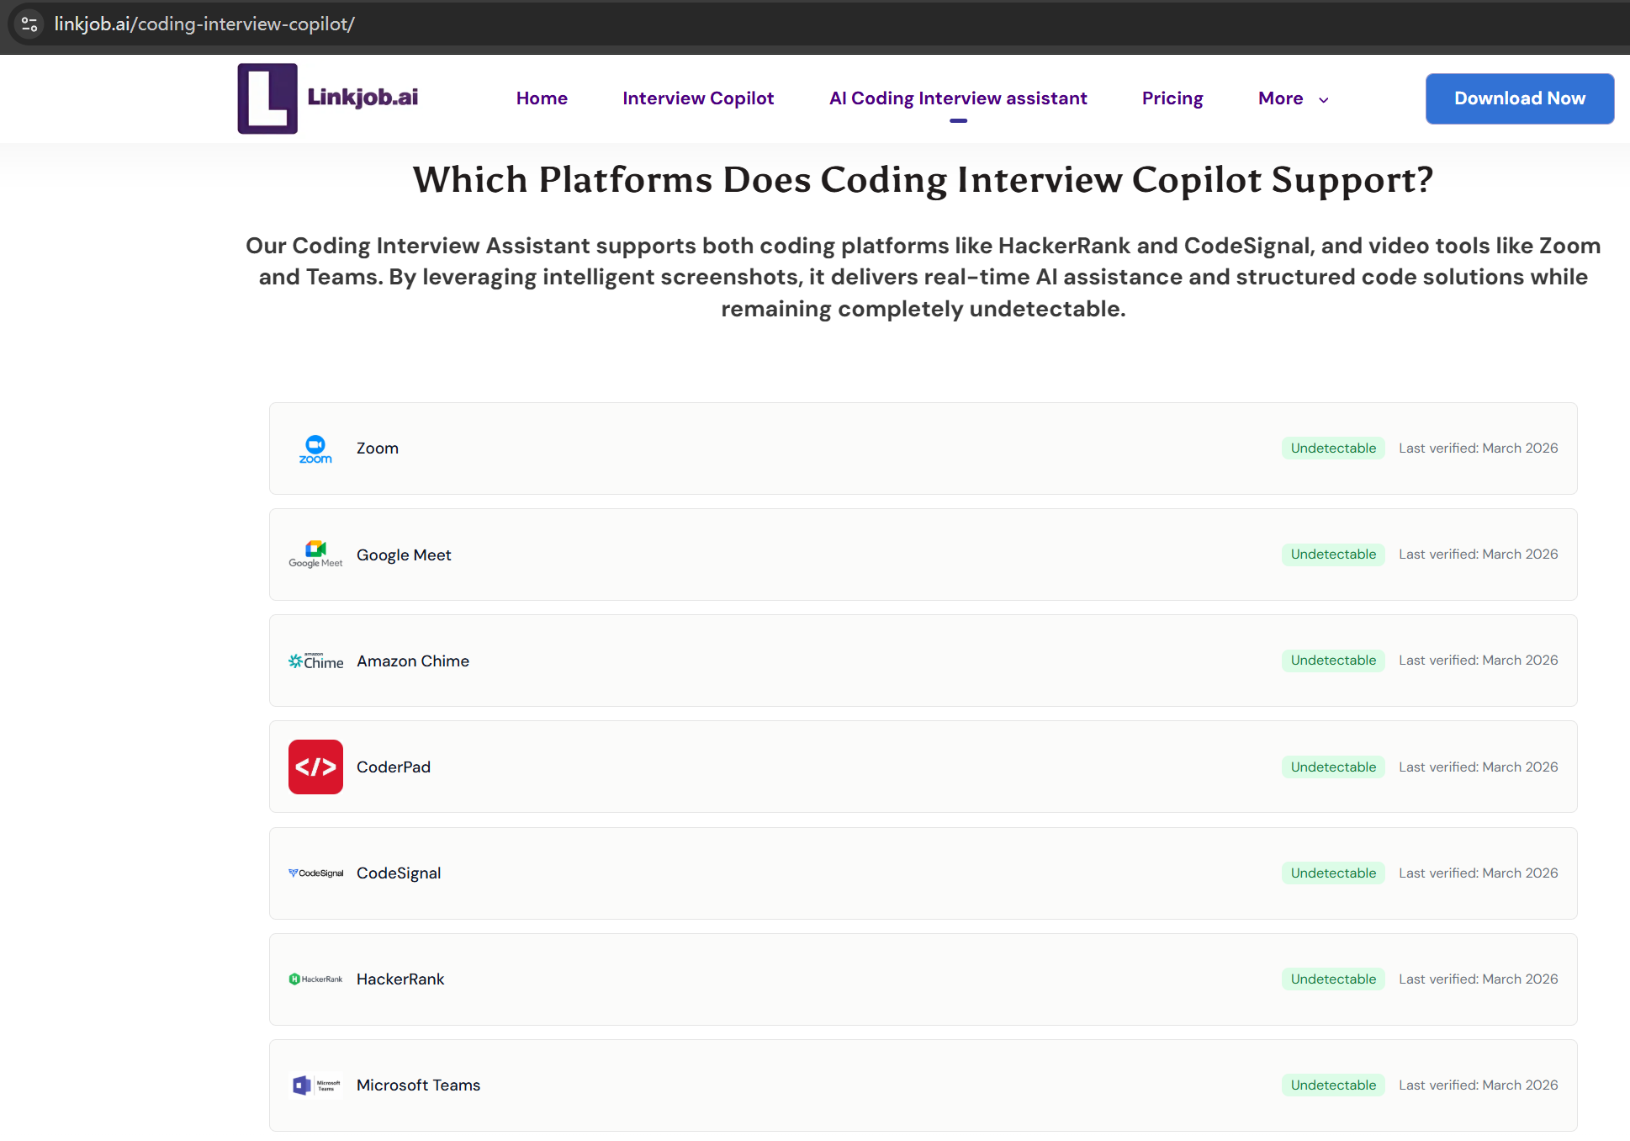Expand the More navigation dropdown
The image size is (1630, 1141).
click(1280, 98)
